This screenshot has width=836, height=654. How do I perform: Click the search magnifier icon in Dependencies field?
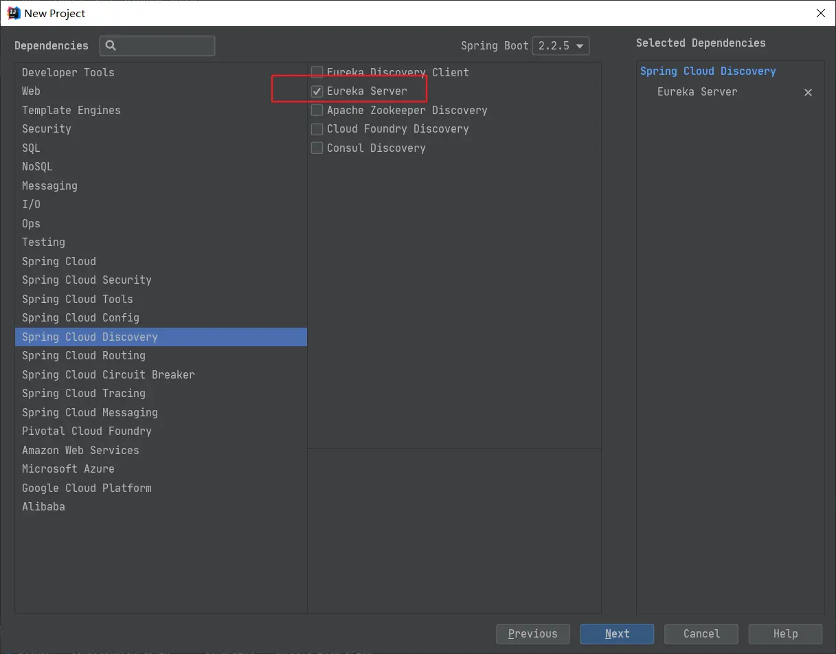(x=111, y=46)
